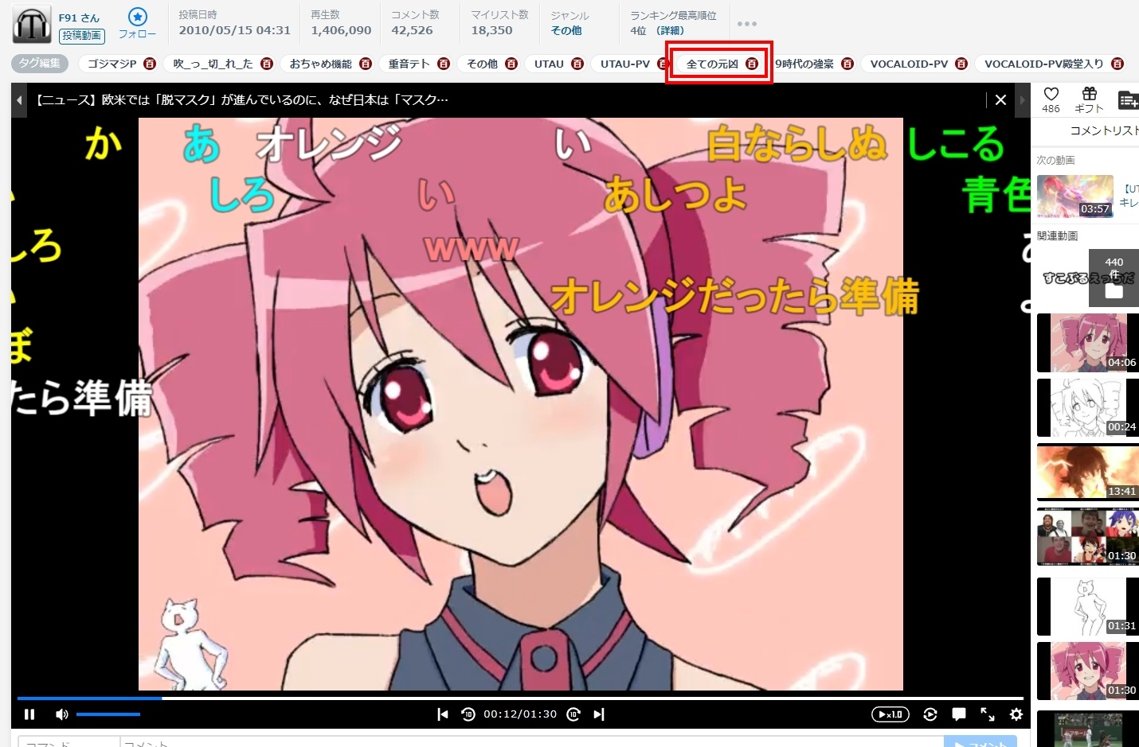Toggle comment display on the player
Screen dimensions: 1139x747
[x=959, y=714]
